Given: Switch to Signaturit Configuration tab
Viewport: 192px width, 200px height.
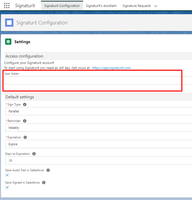Looking at the screenshot, I should click(62, 6).
